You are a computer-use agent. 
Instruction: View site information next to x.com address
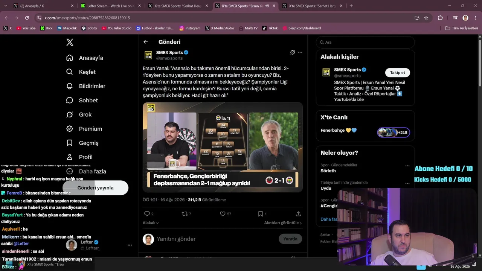point(39,18)
